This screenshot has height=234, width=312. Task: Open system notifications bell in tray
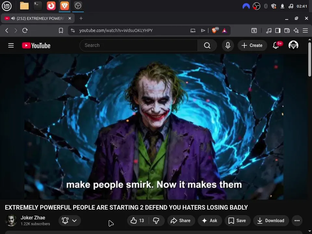[x=282, y=6]
